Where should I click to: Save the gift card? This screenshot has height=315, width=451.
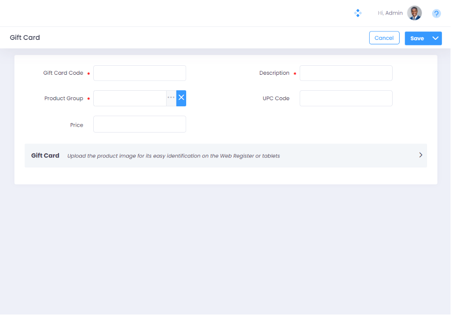tap(417, 38)
